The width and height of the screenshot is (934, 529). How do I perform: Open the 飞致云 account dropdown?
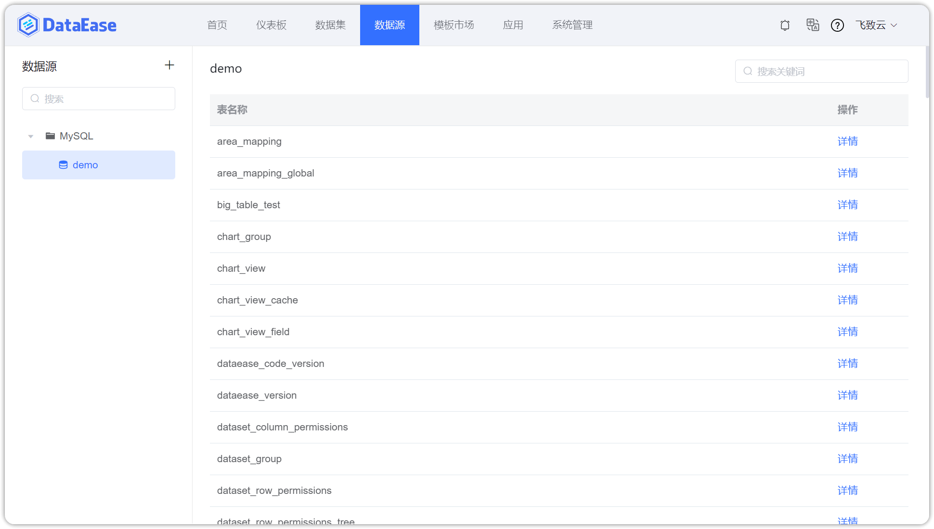click(x=876, y=25)
